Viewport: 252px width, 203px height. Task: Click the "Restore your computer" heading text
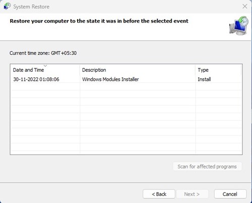click(99, 21)
